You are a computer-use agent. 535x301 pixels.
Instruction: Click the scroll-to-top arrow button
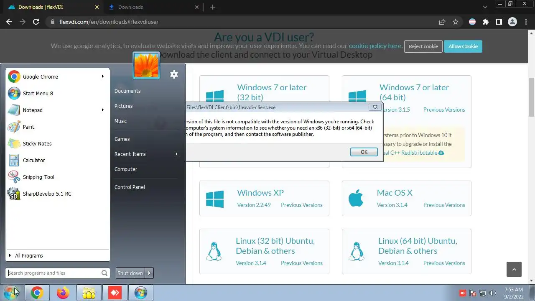514,269
